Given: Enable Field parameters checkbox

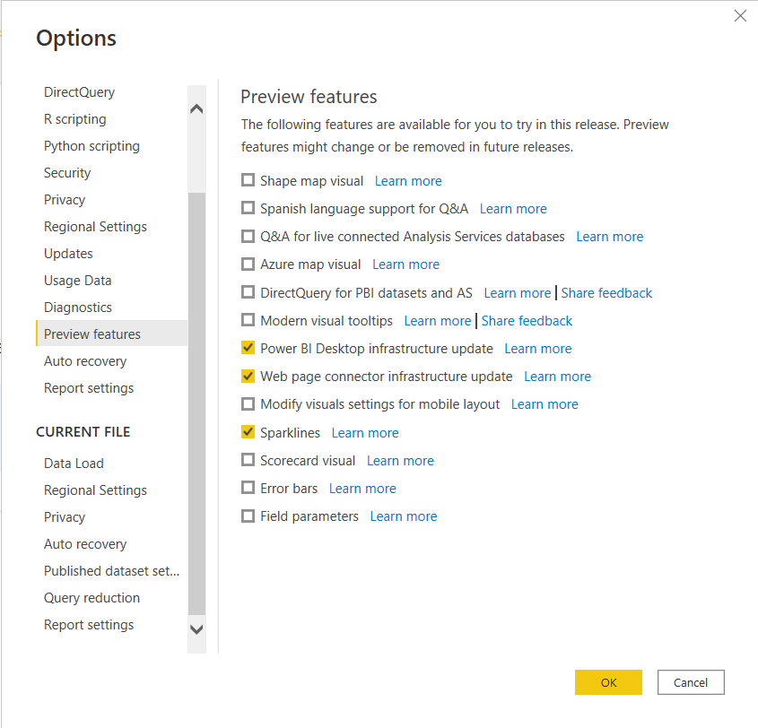Looking at the screenshot, I should point(248,516).
